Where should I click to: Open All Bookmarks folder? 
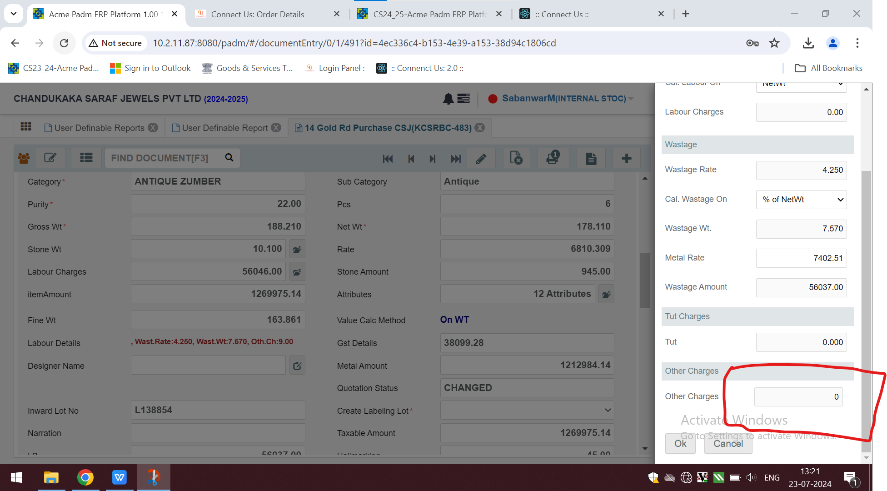(x=828, y=68)
